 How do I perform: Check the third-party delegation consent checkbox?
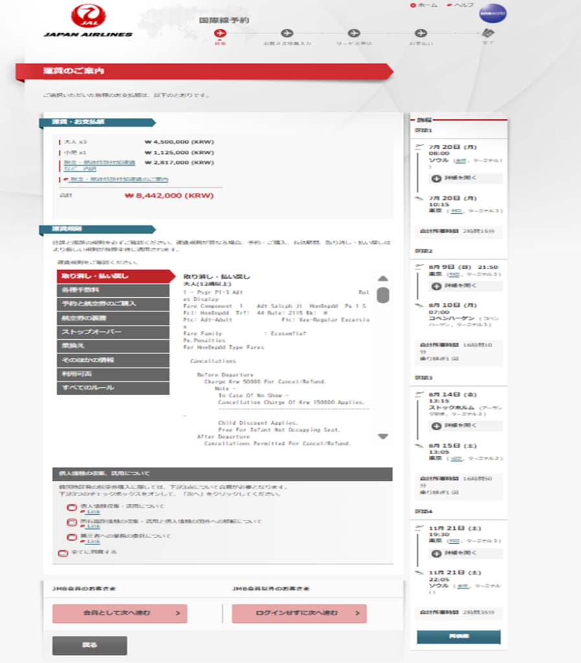click(71, 537)
